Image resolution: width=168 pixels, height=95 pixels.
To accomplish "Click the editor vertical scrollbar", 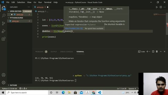I will pos(167,24).
